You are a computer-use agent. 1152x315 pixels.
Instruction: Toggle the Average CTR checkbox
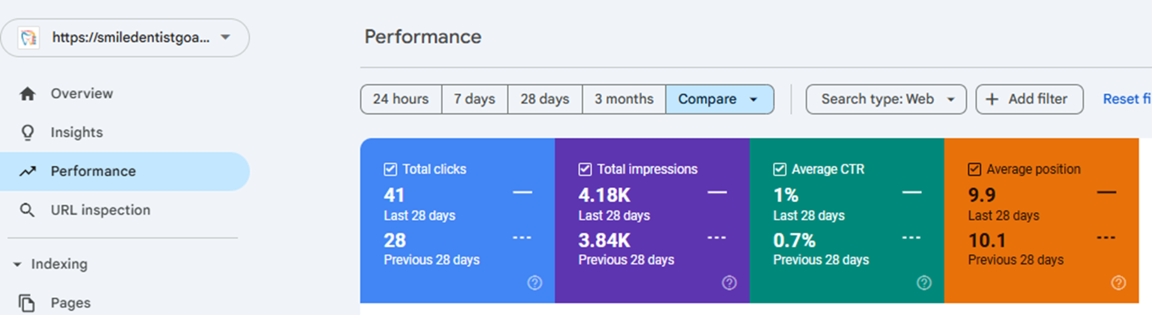point(780,169)
